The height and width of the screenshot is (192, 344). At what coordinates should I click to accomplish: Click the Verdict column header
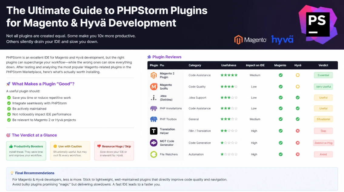click(x=323, y=65)
